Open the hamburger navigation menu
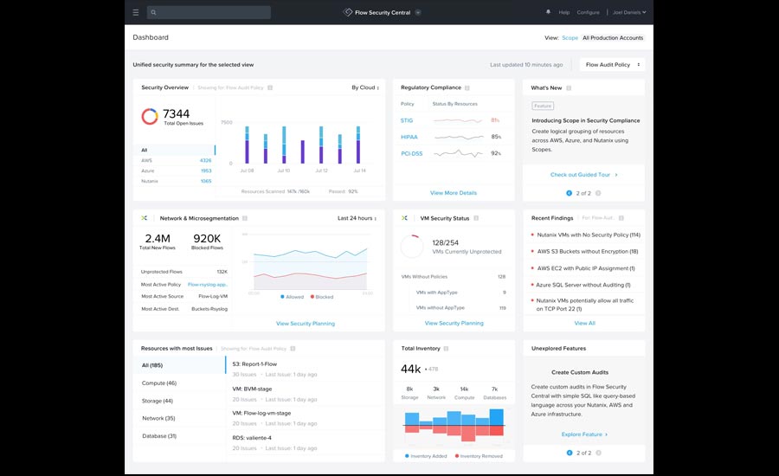 pos(136,13)
